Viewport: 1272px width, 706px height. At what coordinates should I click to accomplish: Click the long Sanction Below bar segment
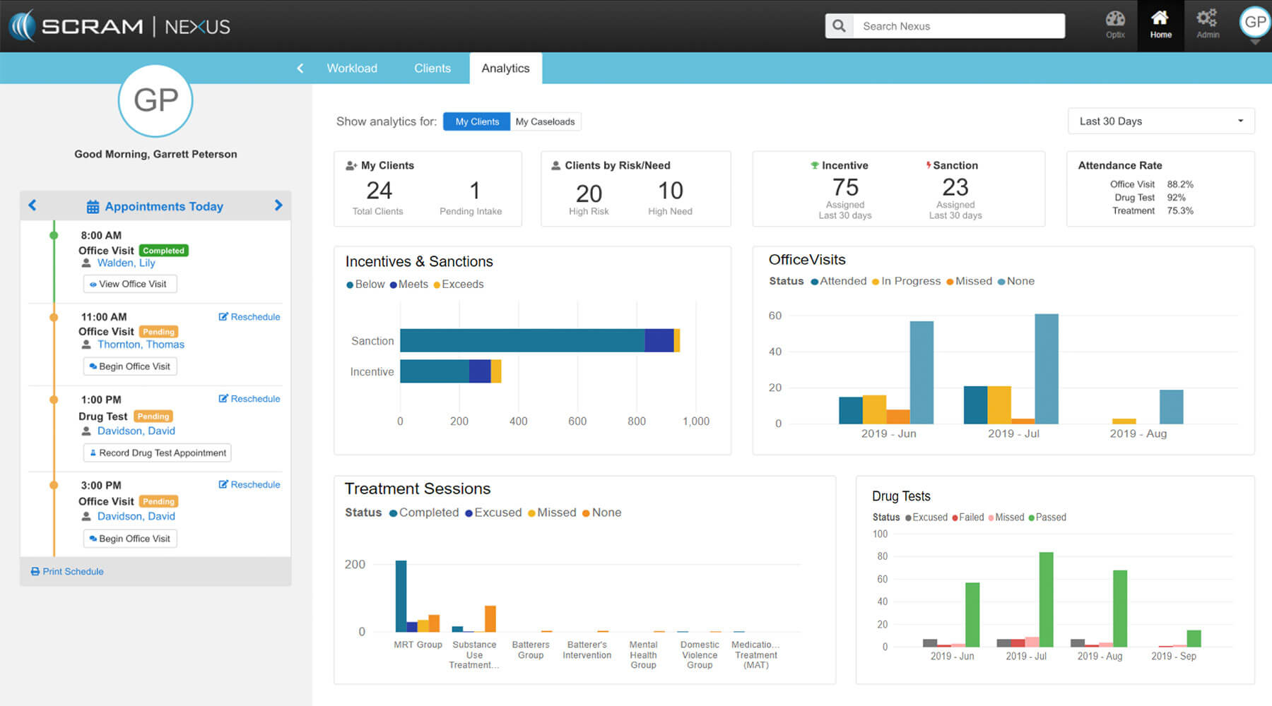(x=522, y=340)
